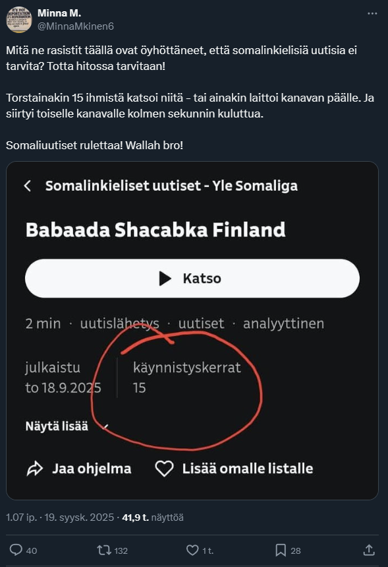
Task: Click the Jaa ohjelma label
Action: (x=92, y=469)
